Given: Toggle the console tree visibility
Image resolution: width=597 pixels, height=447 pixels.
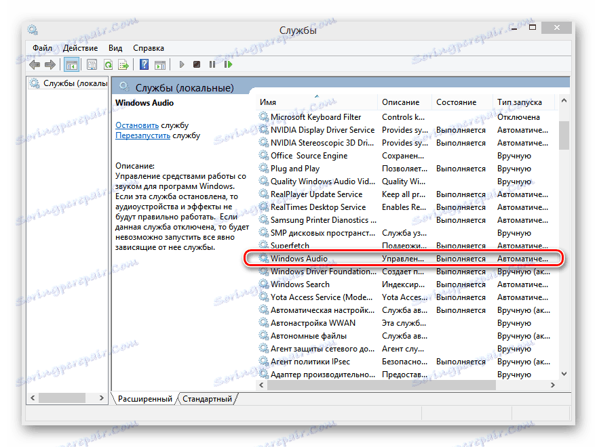Looking at the screenshot, I should [x=72, y=64].
